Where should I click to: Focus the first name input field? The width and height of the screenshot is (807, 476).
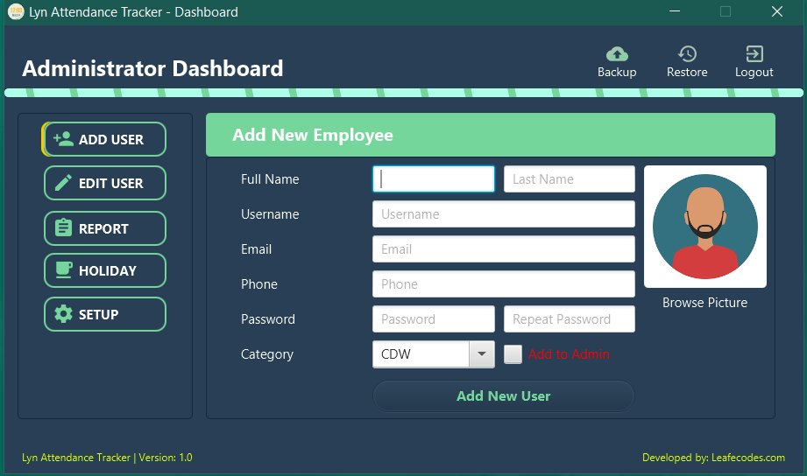[x=434, y=178]
